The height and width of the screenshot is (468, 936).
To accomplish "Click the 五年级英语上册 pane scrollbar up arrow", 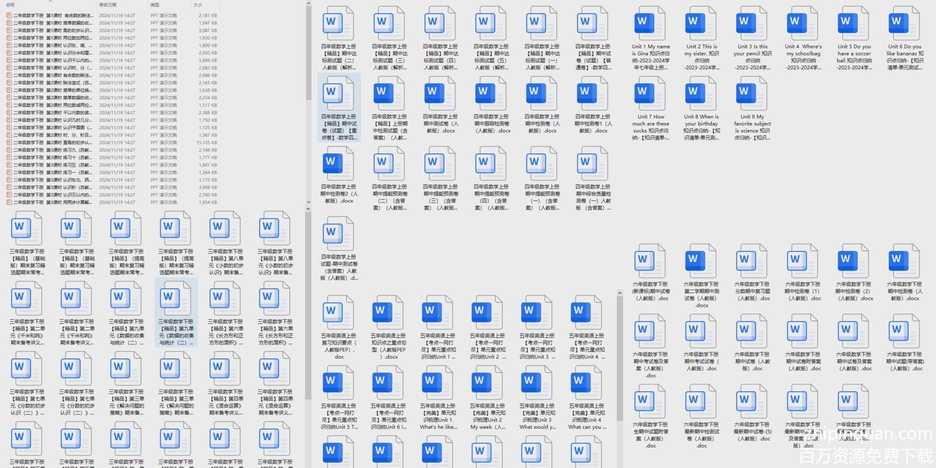I will click(620, 293).
